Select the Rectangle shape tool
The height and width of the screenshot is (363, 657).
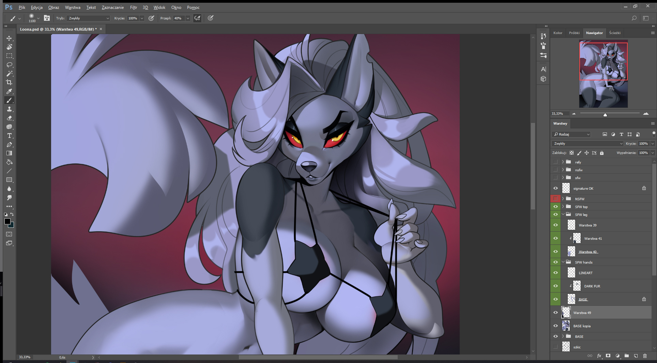(x=9, y=180)
